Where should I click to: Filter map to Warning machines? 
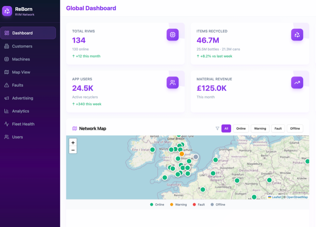click(260, 128)
